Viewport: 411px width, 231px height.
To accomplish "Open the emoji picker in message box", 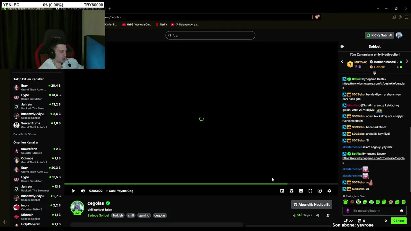I will click(x=401, y=211).
